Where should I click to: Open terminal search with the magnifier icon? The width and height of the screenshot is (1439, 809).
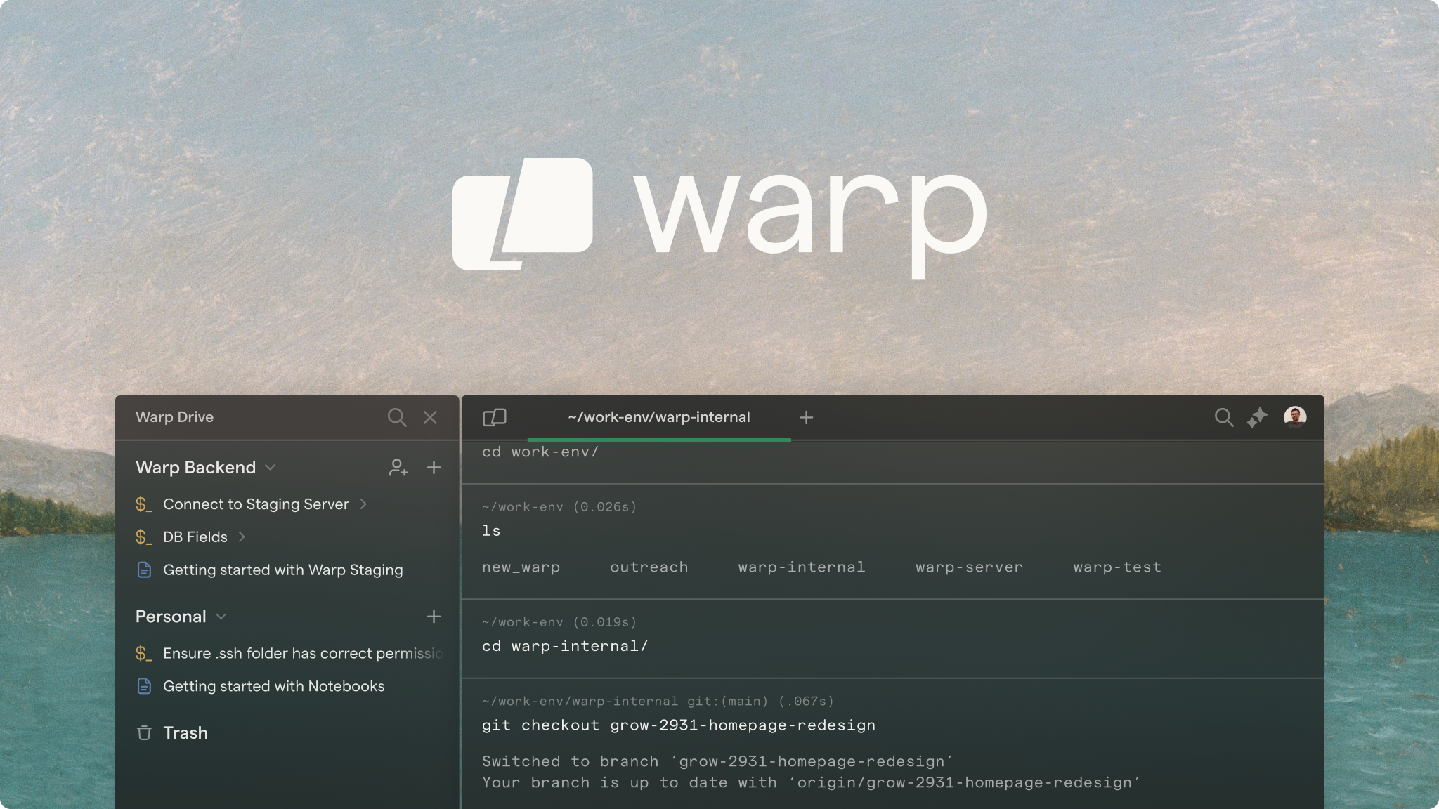click(1224, 417)
